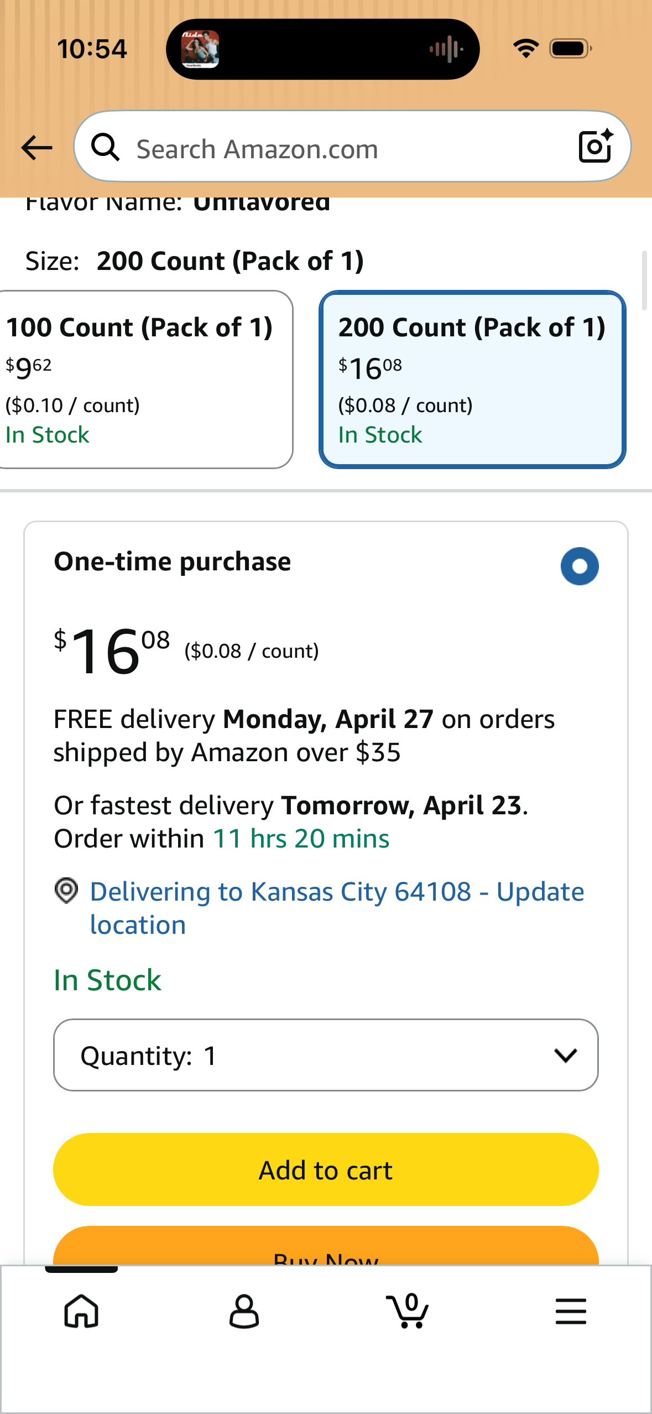This screenshot has height=1414, width=652.
Task: Select the One-time purchase radio button
Action: [x=579, y=566]
